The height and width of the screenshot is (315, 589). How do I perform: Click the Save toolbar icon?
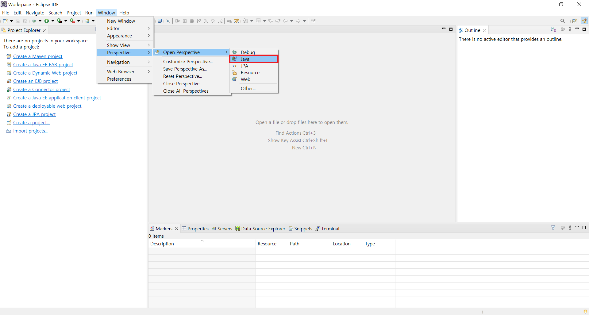point(18,21)
